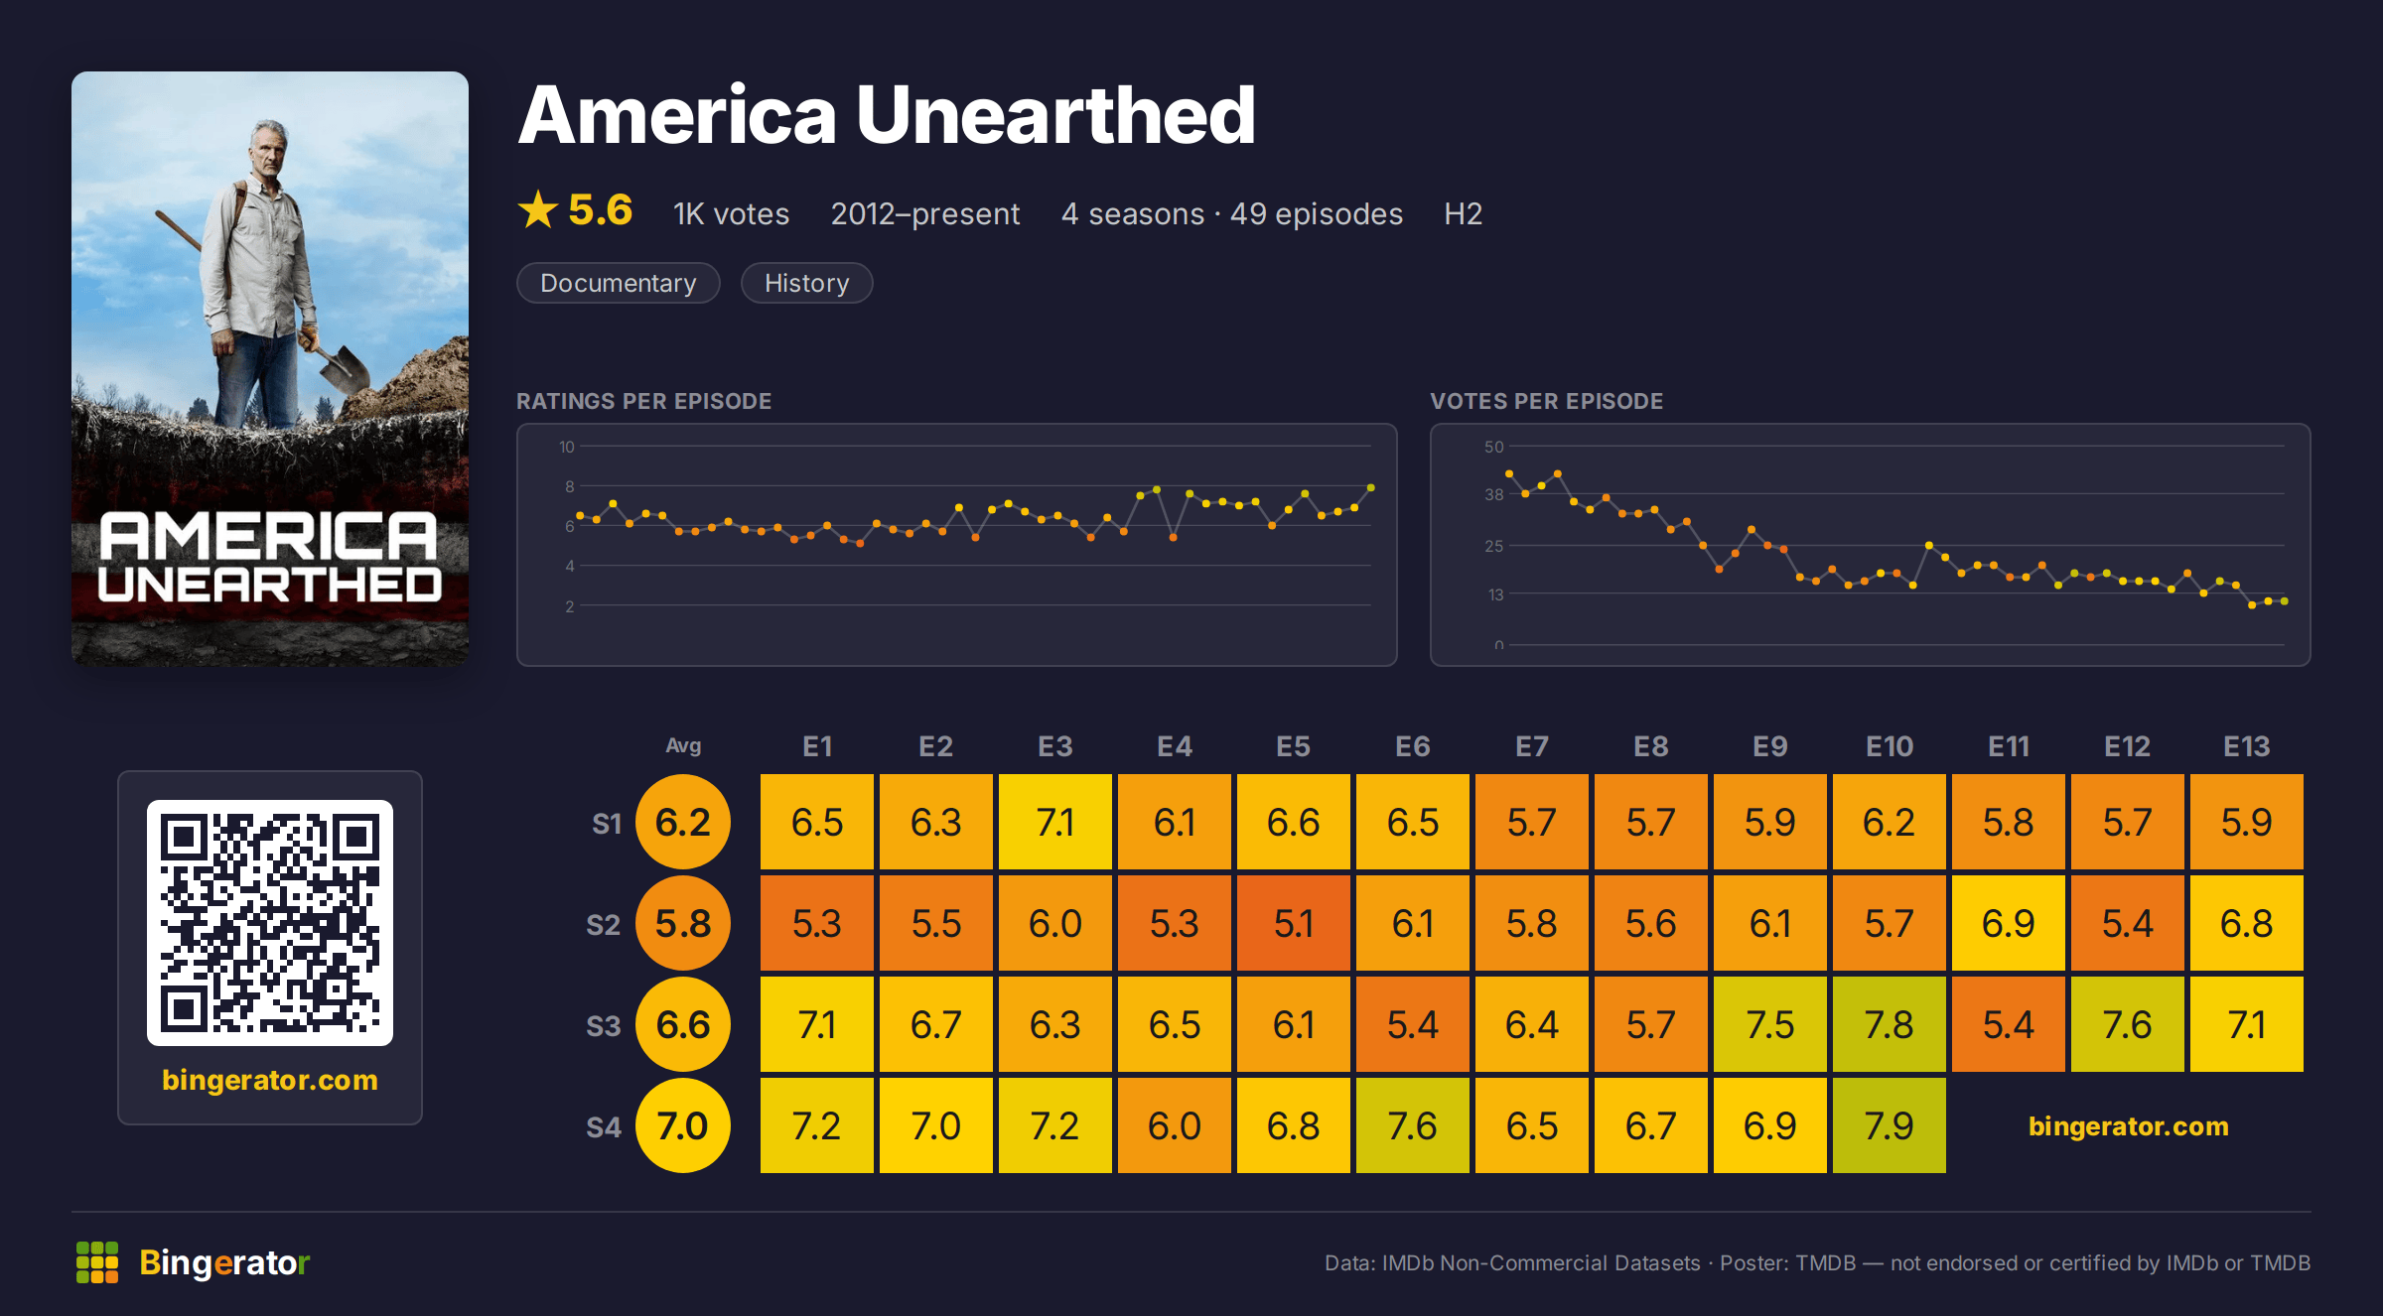The height and width of the screenshot is (1316, 2383).
Task: Click the S4 average 7.0 circle
Action: coord(683,1125)
